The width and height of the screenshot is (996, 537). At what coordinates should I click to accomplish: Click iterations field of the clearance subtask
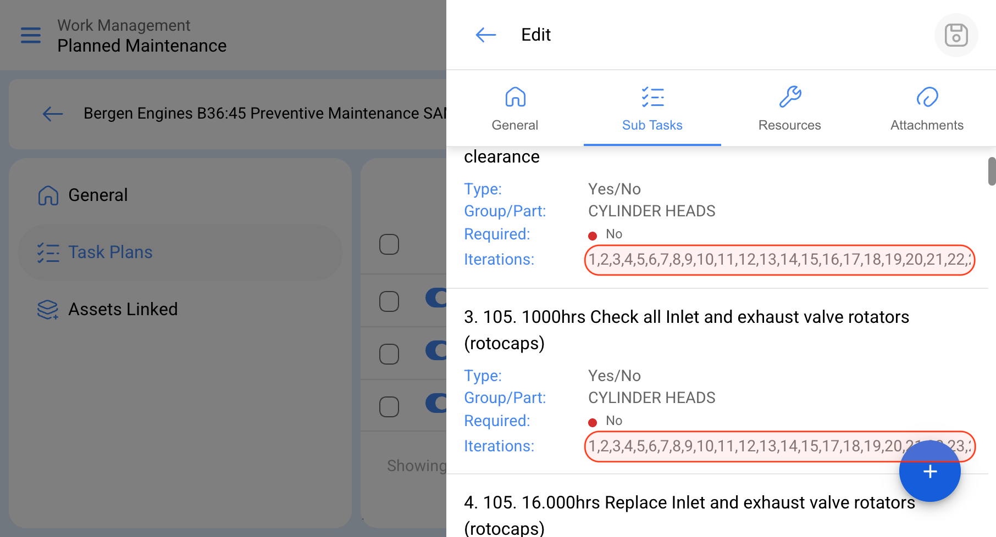point(779,260)
